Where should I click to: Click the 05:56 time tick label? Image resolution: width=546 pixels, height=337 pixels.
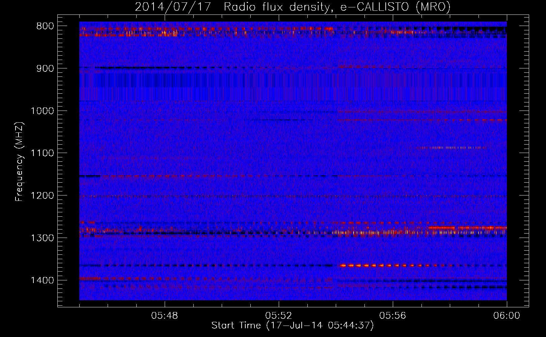point(393,316)
